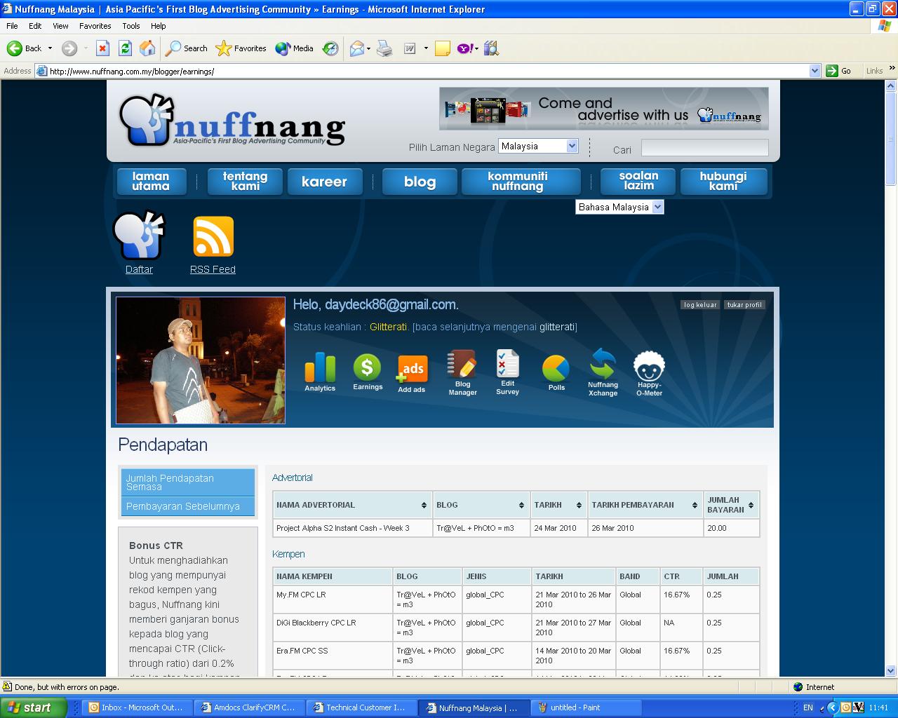The image size is (898, 718).
Task: Click the tukar profil button
Action: point(744,305)
